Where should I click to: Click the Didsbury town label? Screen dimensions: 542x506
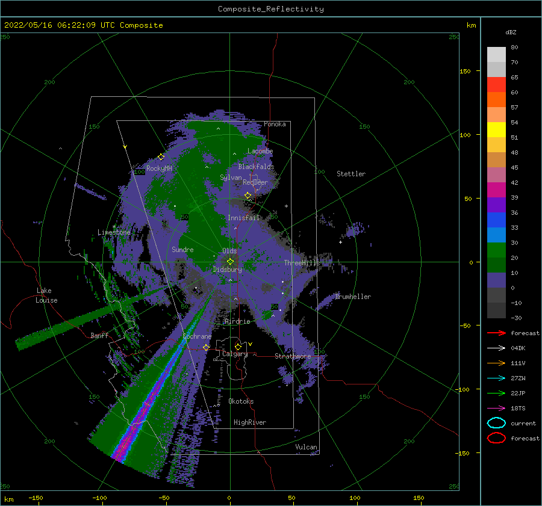[227, 270]
